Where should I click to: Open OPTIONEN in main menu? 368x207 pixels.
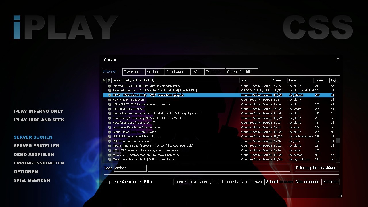coord(26,172)
